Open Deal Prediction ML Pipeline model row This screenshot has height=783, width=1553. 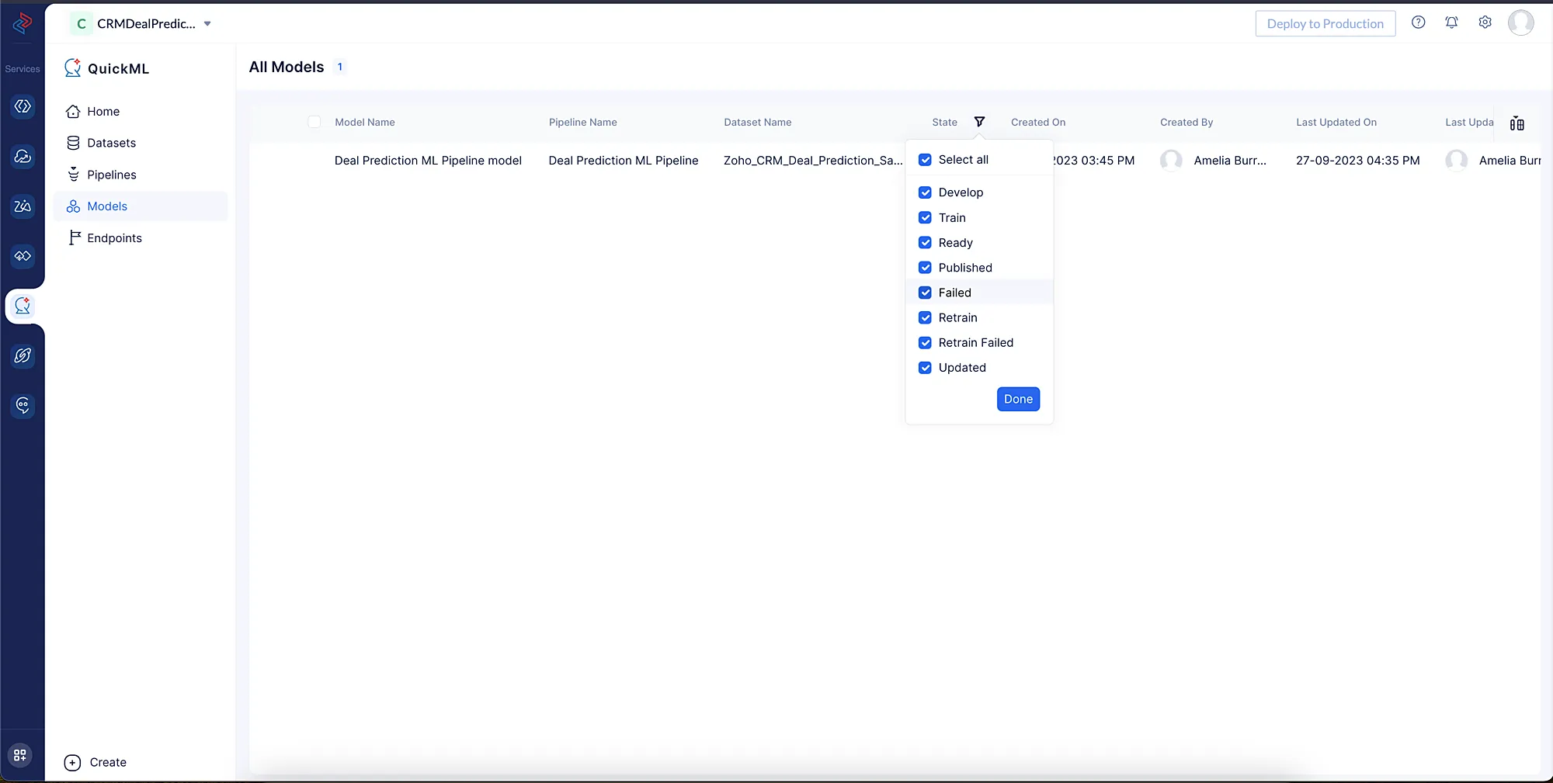click(428, 161)
